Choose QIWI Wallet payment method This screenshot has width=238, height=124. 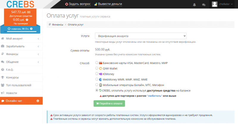tap(97, 68)
